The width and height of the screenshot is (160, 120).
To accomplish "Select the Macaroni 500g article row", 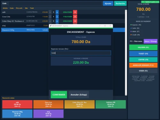I will [x=25, y=30].
